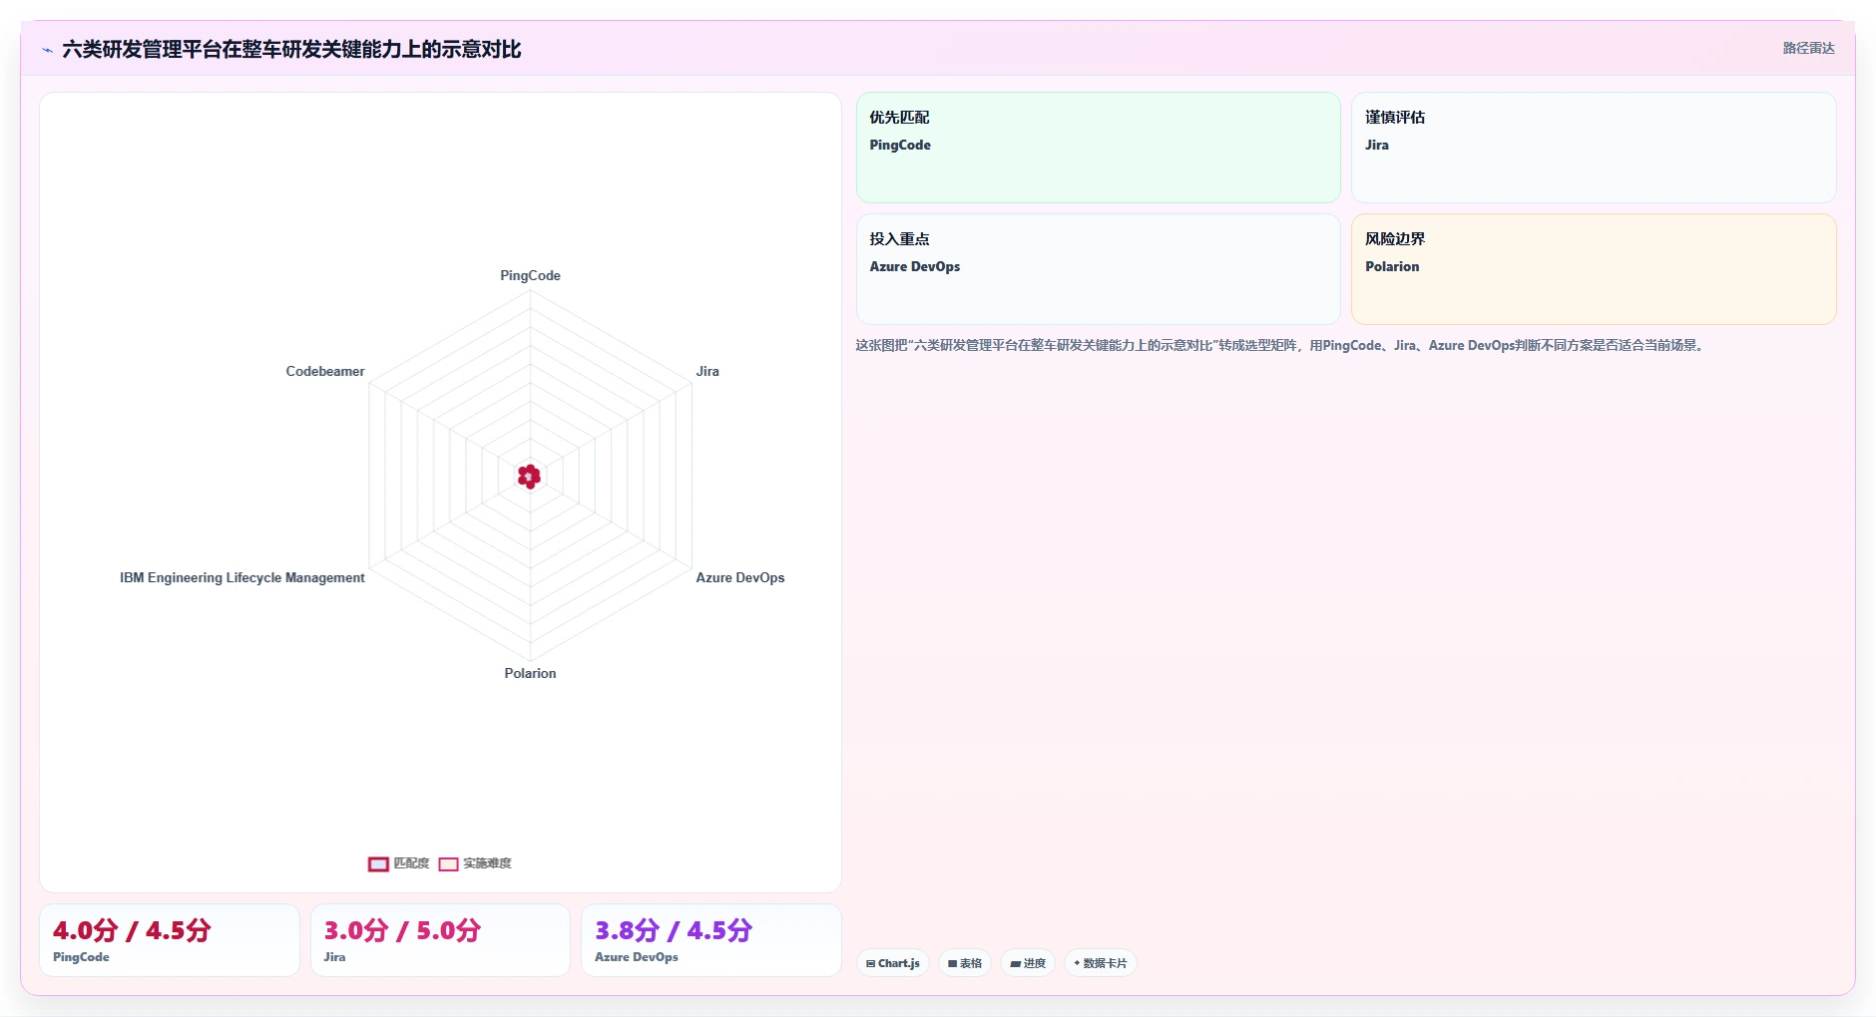Click the 匹配度 legend label
This screenshot has width=1876, height=1017.
[411, 863]
